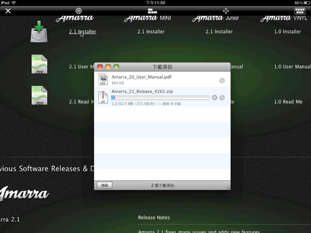The width and height of the screenshot is (311, 233).
Task: Click ZIP file icon in downloads list
Action: coord(103,97)
